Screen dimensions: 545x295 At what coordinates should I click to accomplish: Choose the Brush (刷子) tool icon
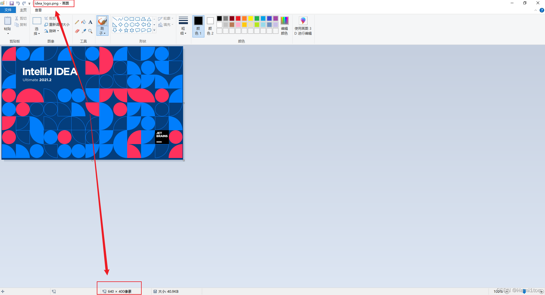pyautogui.click(x=102, y=21)
